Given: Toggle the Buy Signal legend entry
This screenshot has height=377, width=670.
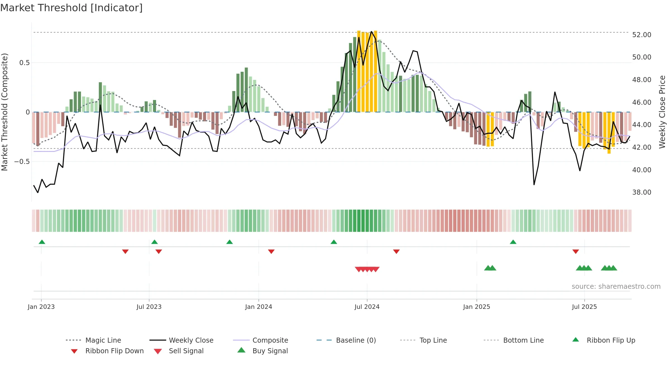Looking at the screenshot, I should pyautogui.click(x=262, y=351).
